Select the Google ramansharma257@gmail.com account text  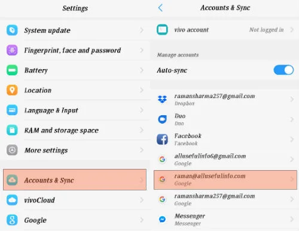(215, 196)
